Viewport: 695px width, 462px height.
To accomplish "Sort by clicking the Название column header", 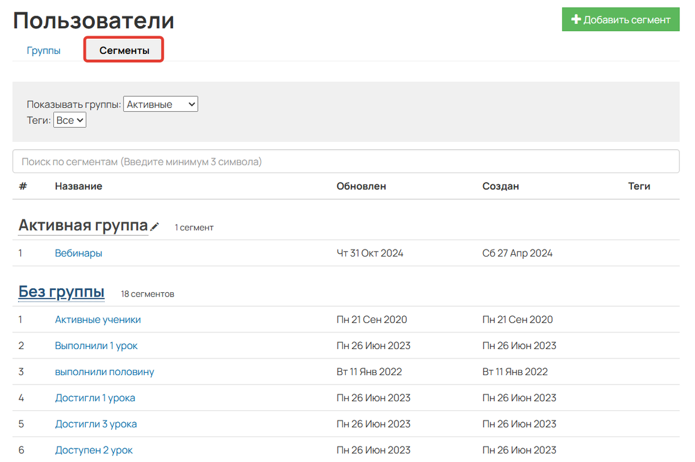I will tap(79, 186).
